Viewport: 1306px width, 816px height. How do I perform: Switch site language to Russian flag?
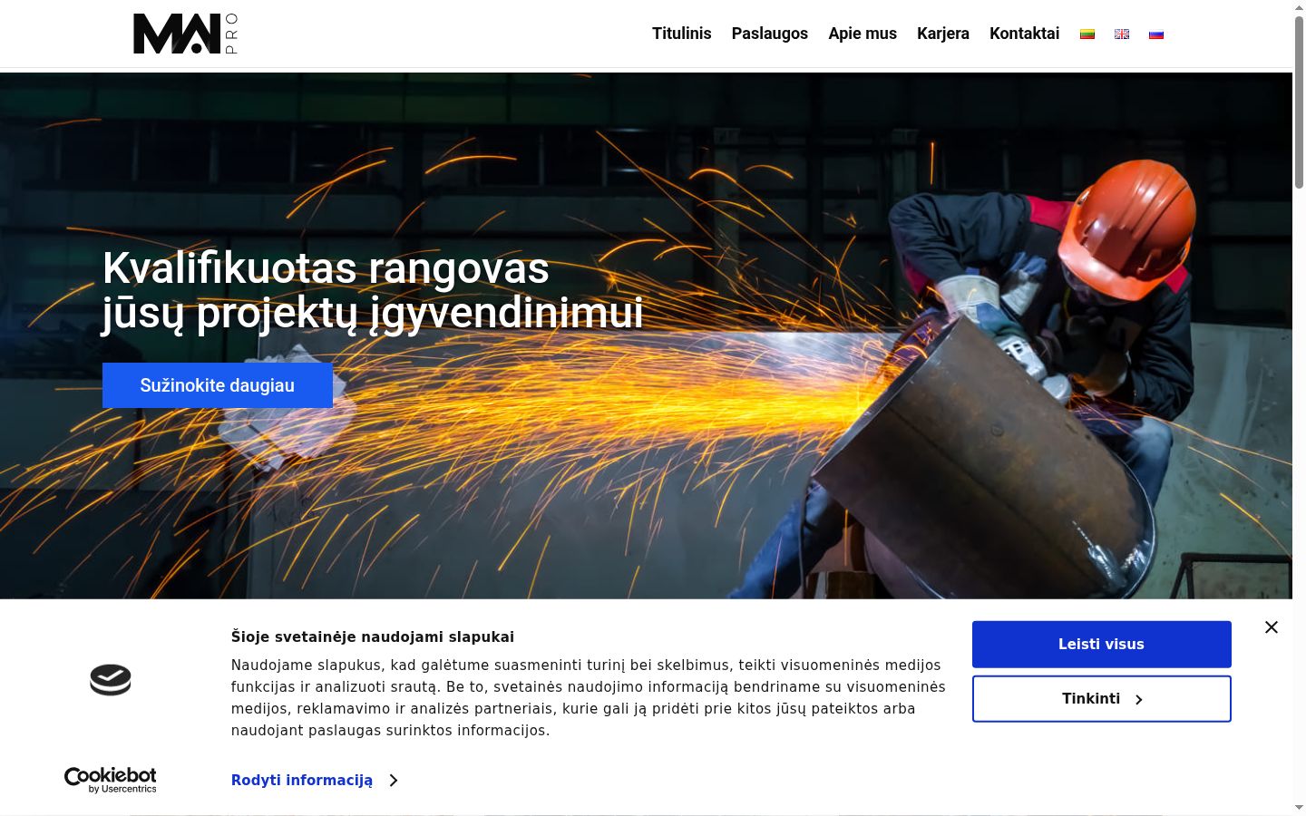pos(1156,34)
